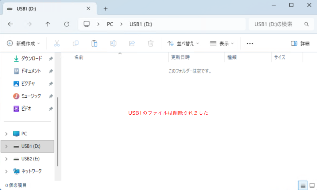Open the 並べ替え sort dropdown
317x190 pixels.
(183, 43)
